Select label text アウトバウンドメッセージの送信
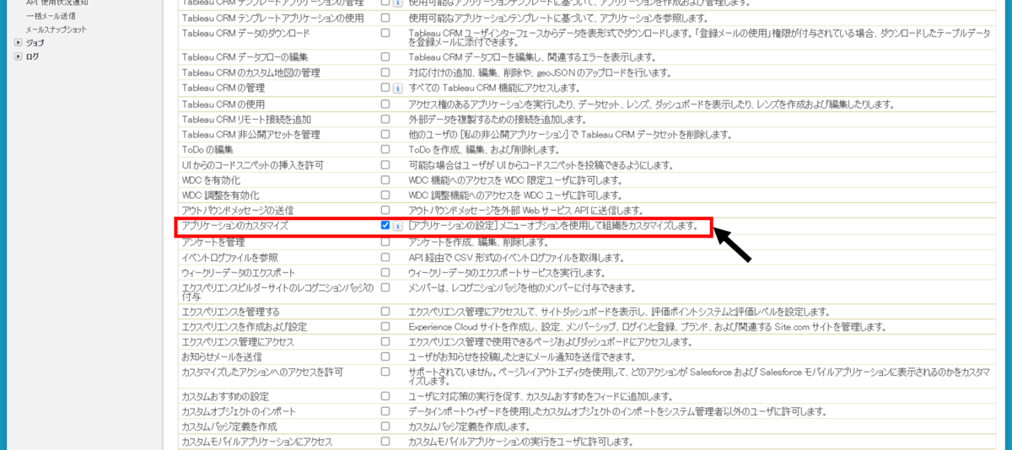 (x=238, y=210)
